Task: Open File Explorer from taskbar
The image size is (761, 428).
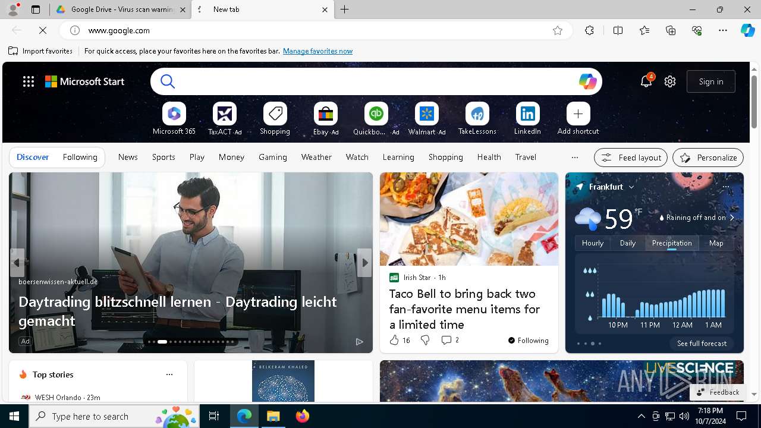Action: [x=273, y=416]
